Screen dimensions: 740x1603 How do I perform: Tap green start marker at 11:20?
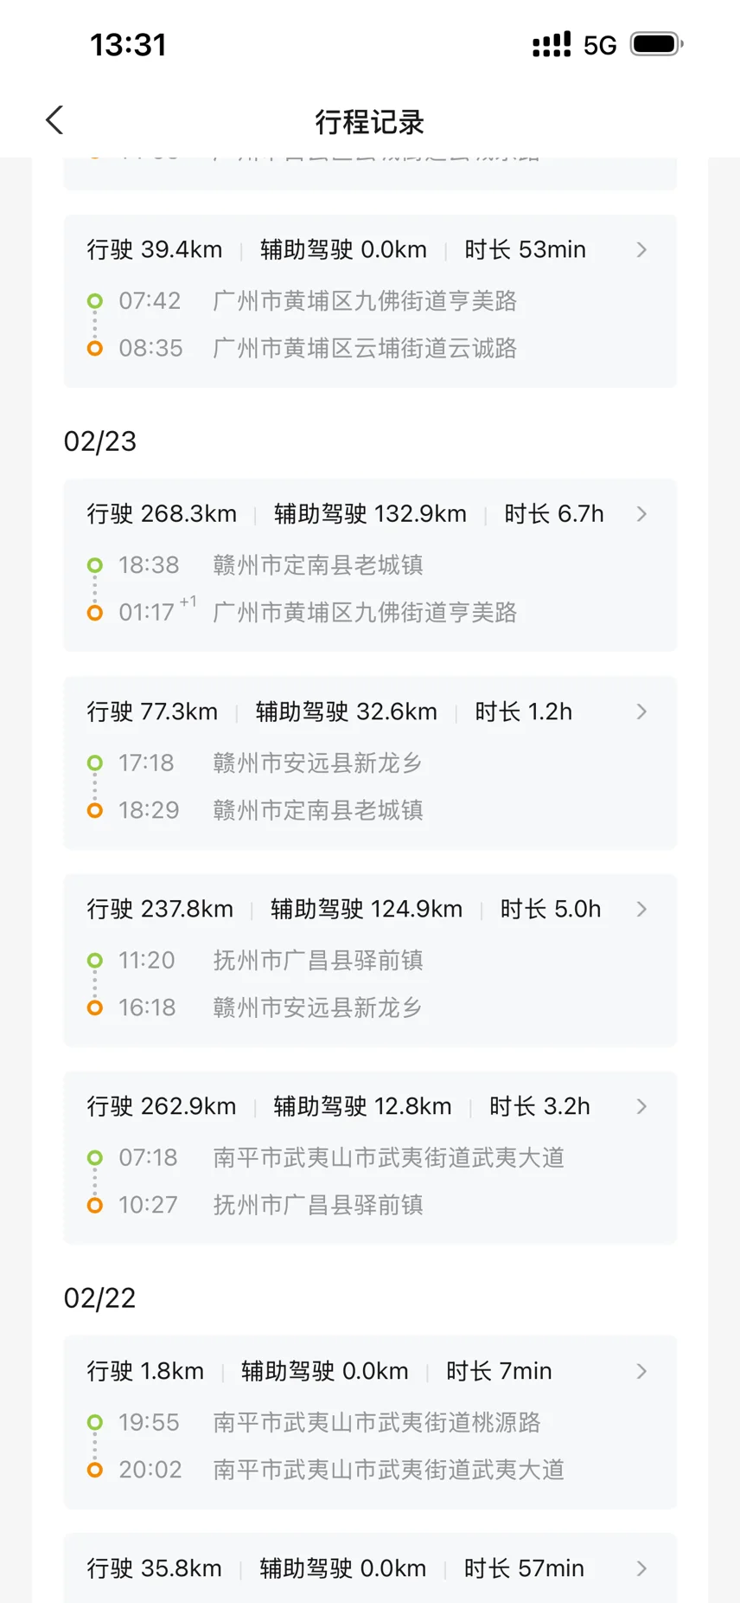pos(95,960)
